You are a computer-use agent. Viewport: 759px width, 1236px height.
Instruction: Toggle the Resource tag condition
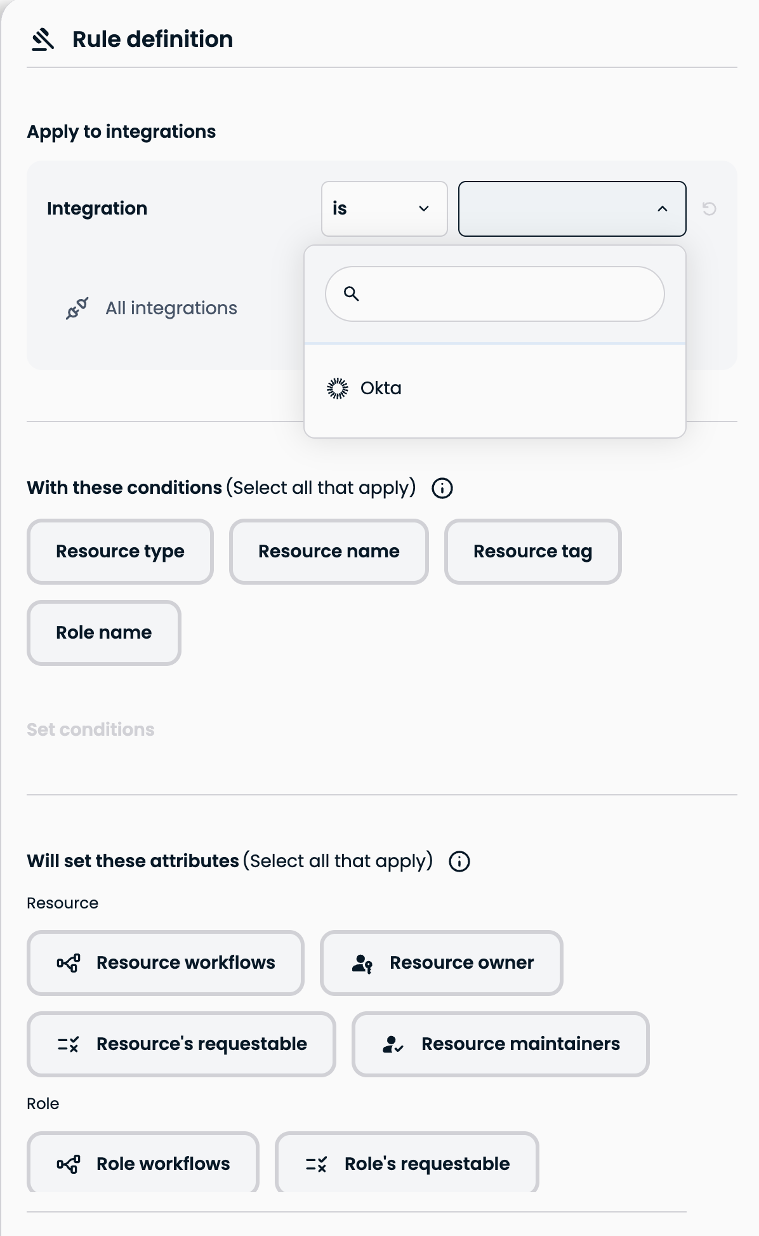[533, 552]
